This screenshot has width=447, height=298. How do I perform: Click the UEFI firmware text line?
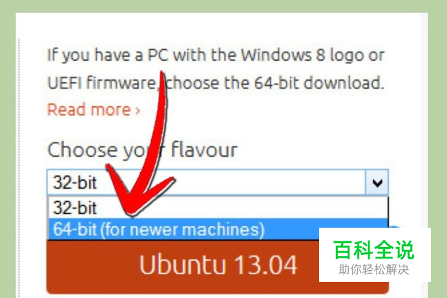(x=216, y=83)
